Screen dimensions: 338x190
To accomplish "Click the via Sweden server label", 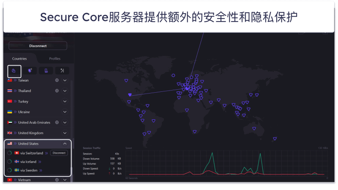I will pos(29,171).
